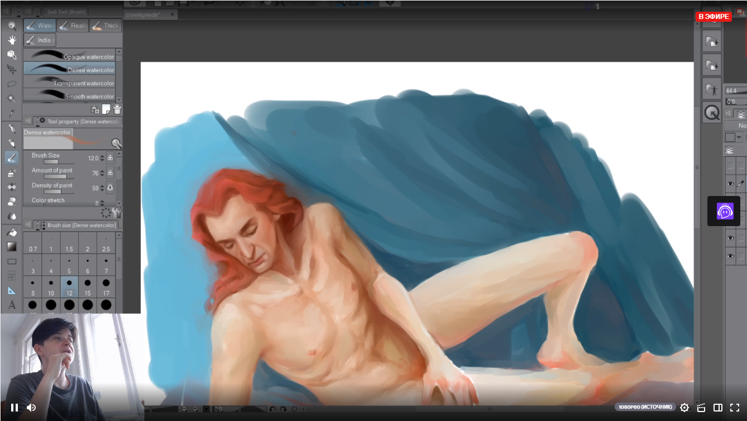This screenshot has width=747, height=421.
Task: Switch to Water brush group tab
Action: 39,26
